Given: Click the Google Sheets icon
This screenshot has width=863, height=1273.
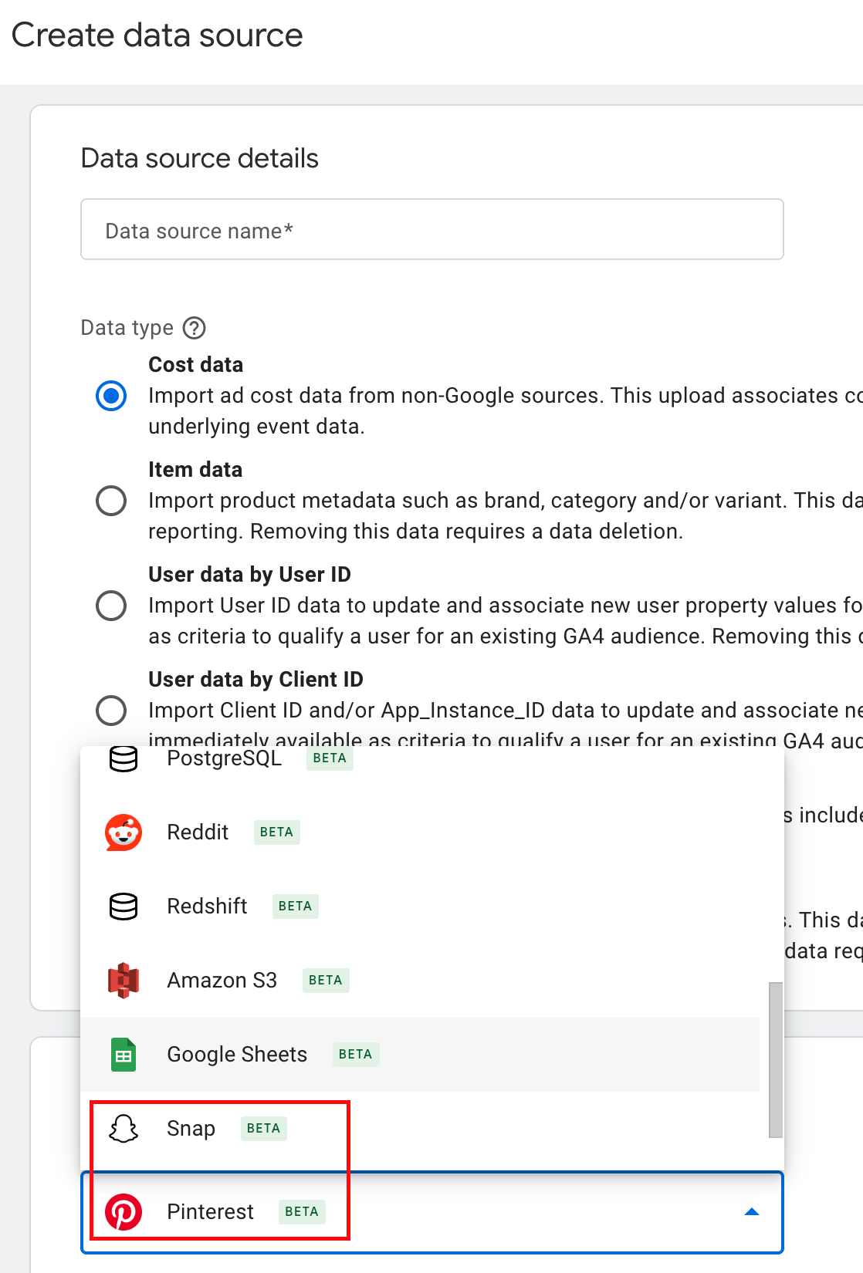Looking at the screenshot, I should click(x=124, y=1055).
